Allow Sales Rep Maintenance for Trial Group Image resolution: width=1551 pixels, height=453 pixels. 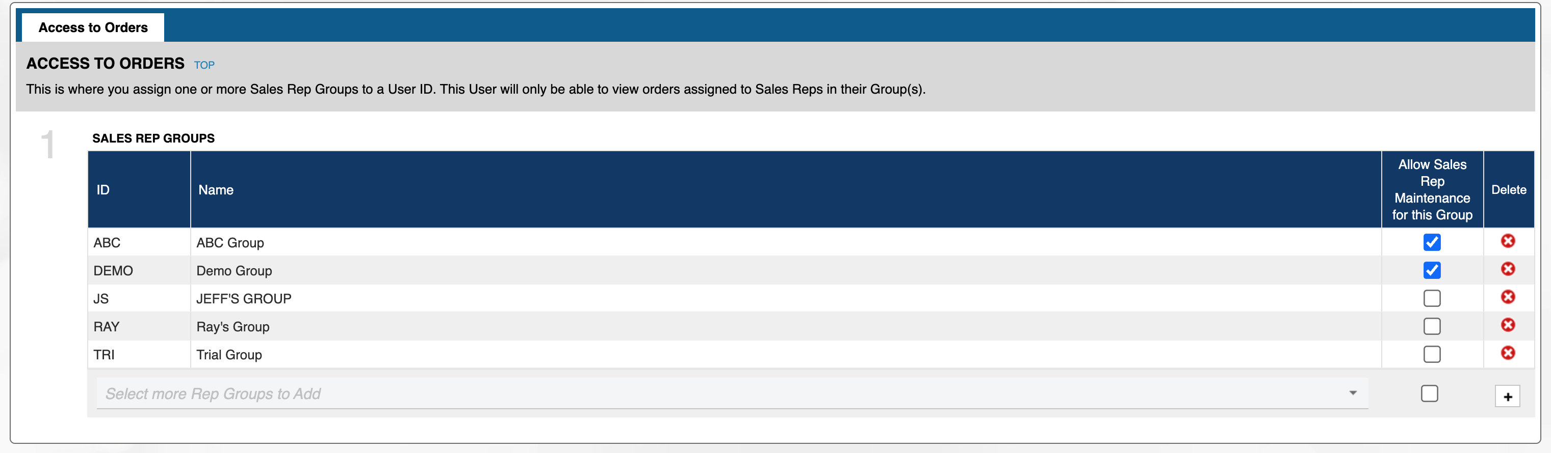(x=1432, y=354)
